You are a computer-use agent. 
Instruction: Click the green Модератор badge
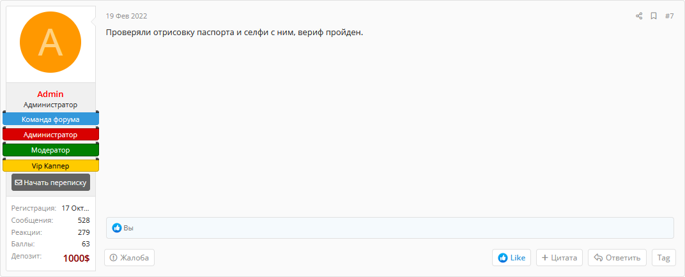point(50,150)
